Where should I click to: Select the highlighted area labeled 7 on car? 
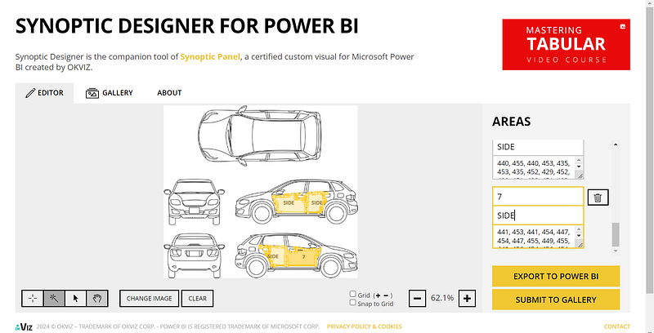click(x=303, y=257)
